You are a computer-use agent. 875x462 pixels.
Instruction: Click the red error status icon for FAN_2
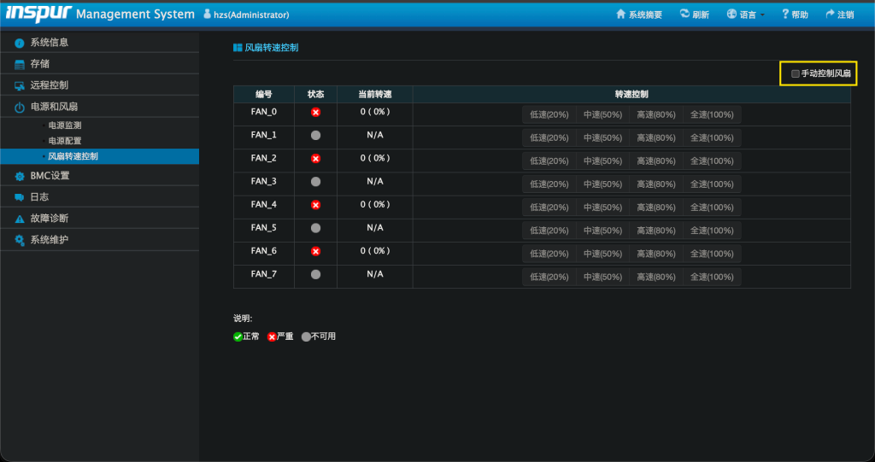[x=316, y=159]
